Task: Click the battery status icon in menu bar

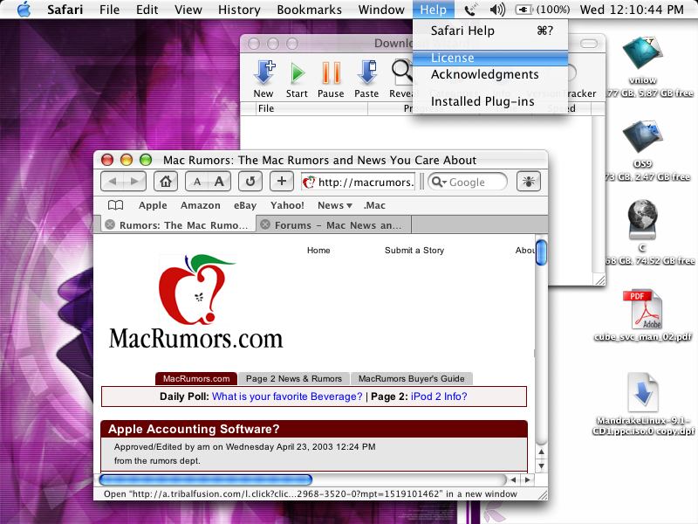Action: (x=523, y=10)
